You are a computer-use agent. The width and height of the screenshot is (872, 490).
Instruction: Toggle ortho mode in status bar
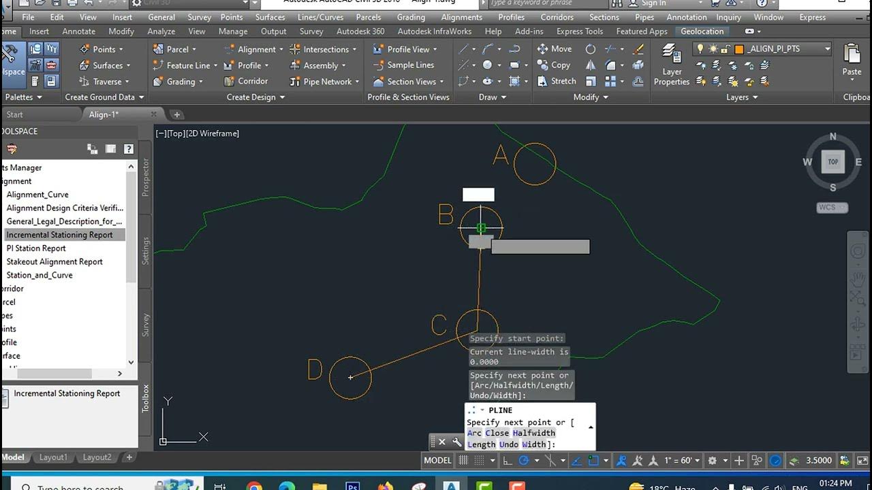(x=508, y=461)
